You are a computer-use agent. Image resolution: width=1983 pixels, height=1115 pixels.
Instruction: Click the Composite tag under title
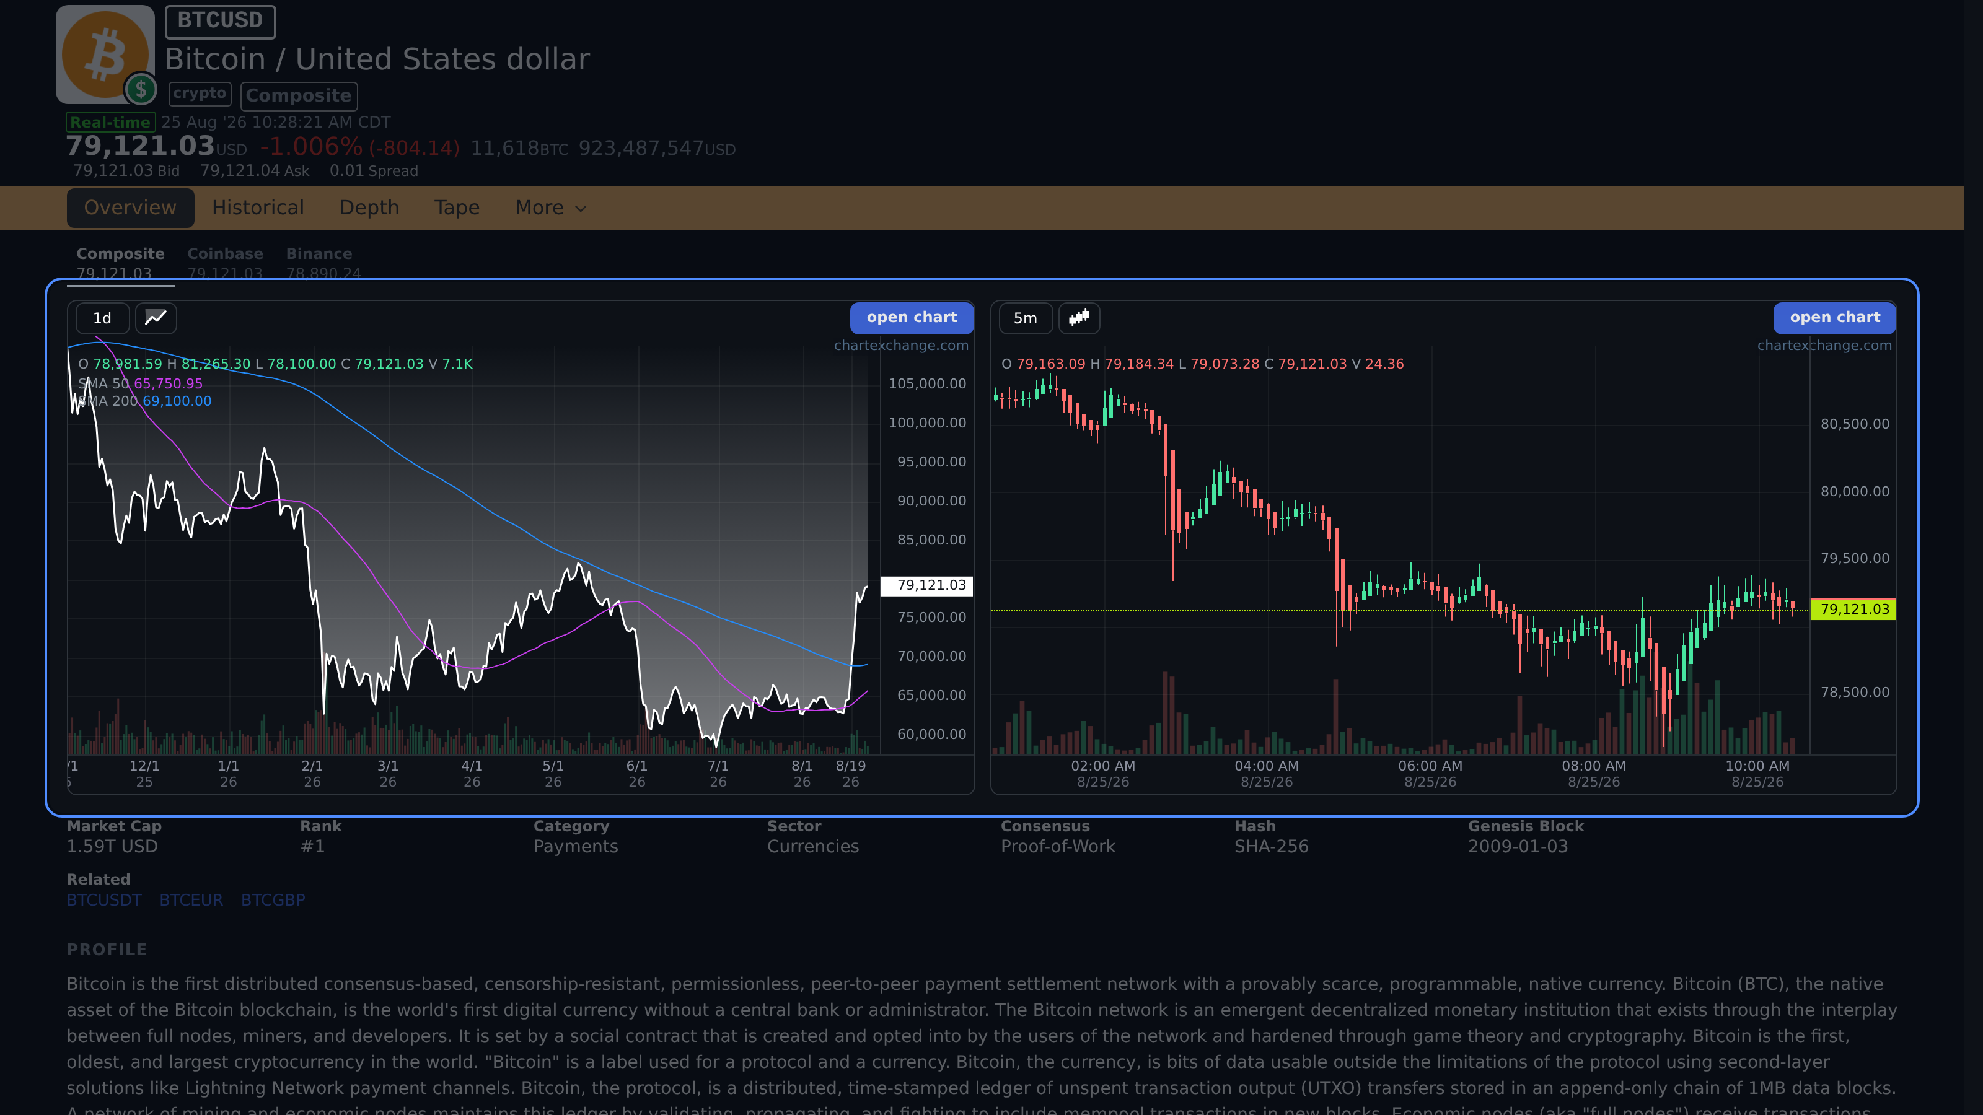click(299, 96)
